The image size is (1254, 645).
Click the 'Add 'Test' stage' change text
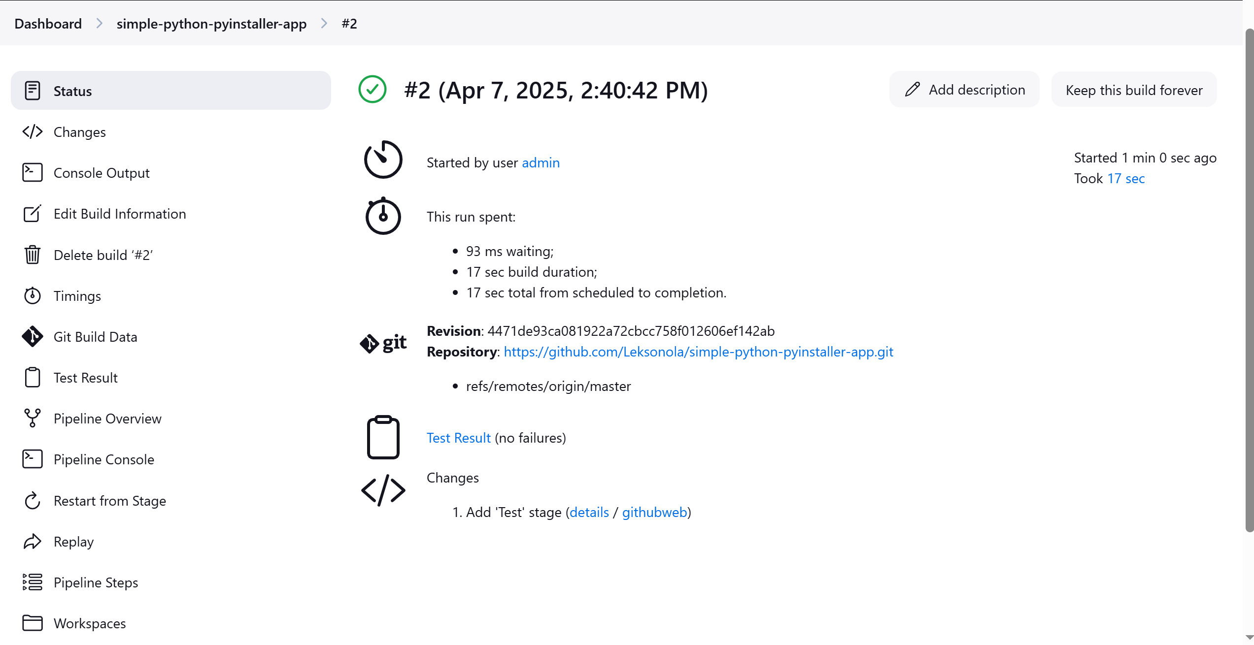point(514,512)
